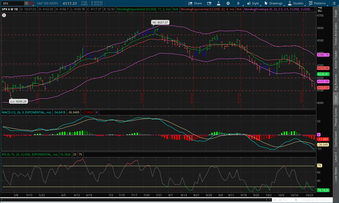The width and height of the screenshot is (339, 203).
Task: Click the -17.093 MACD histogram value label
Action: [x=323, y=139]
